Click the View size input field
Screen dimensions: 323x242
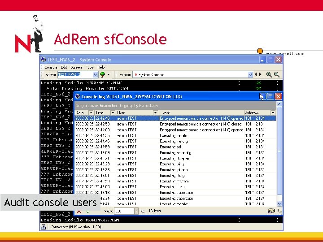tap(124, 211)
